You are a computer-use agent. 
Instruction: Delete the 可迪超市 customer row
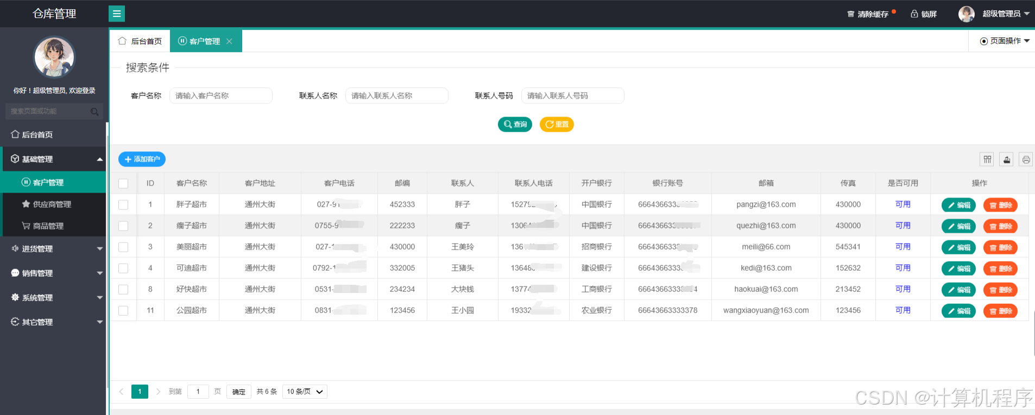pyautogui.click(x=1000, y=269)
